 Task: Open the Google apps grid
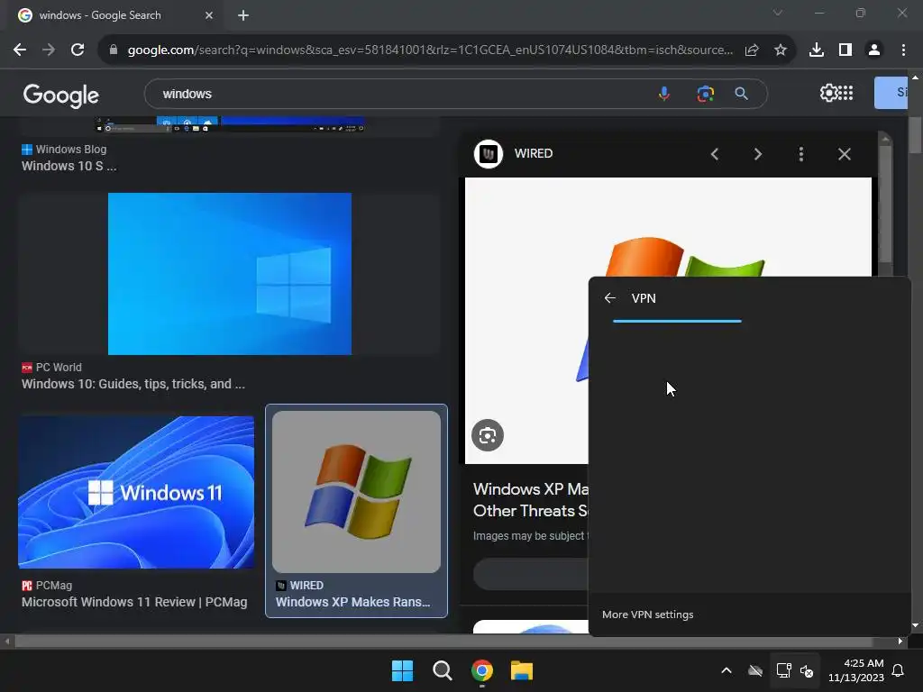coord(845,93)
